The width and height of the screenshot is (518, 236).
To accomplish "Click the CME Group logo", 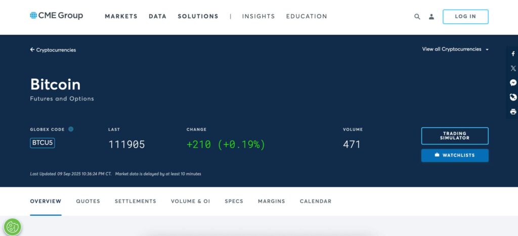I will tap(56, 16).
